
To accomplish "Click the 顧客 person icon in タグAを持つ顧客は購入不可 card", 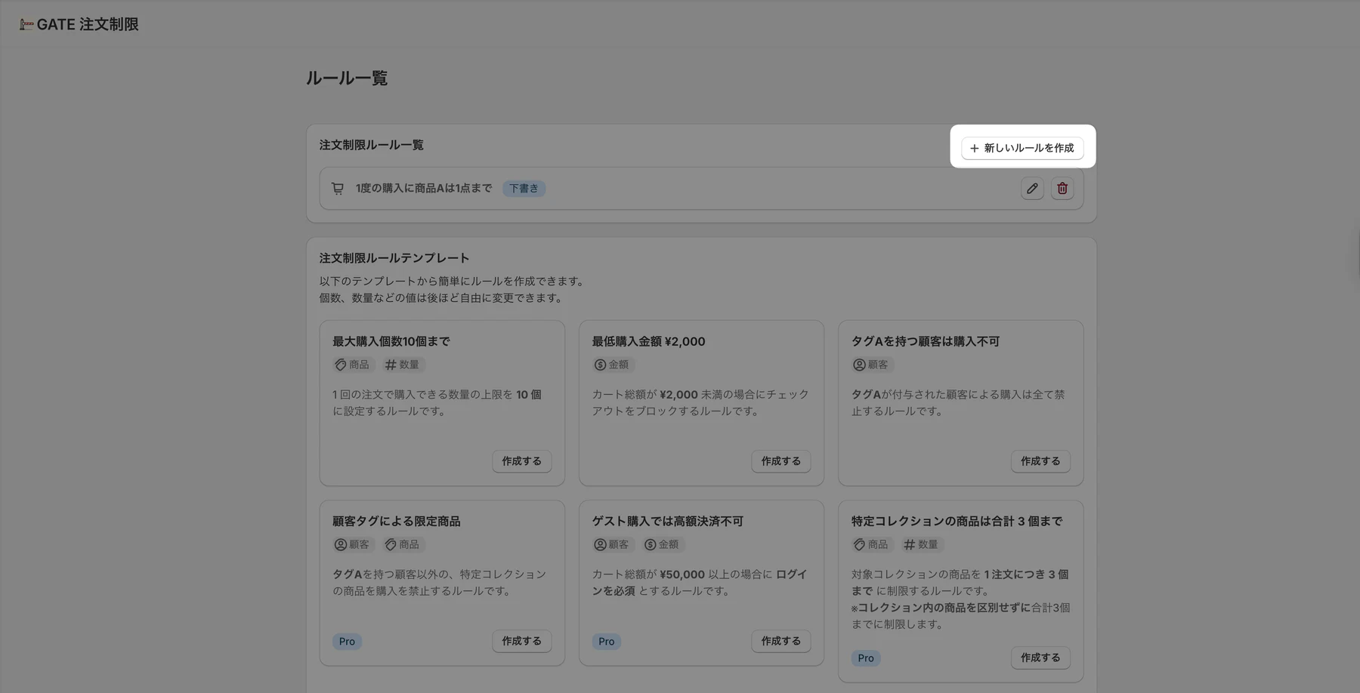I will pos(859,365).
